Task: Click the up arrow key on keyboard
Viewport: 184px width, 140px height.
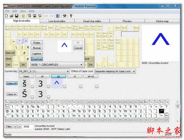Action: [105, 59]
